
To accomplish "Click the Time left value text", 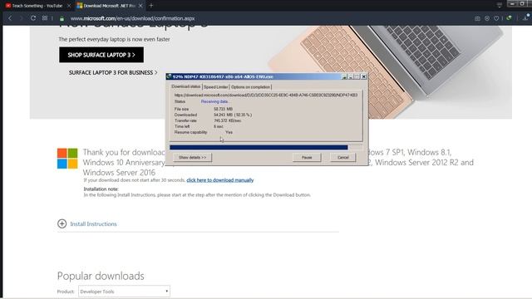I will (x=219, y=126).
